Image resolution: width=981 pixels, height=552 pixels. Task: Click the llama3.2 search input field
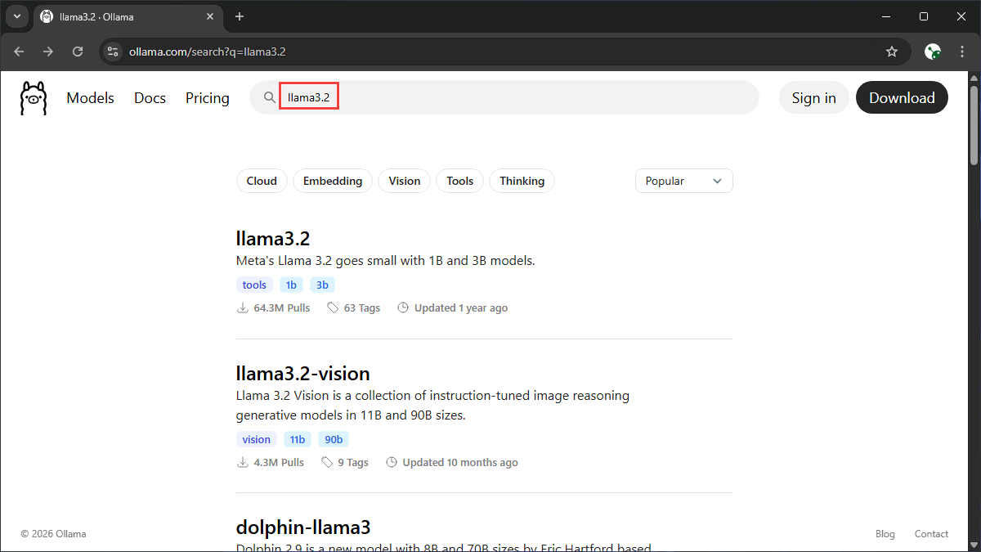504,97
